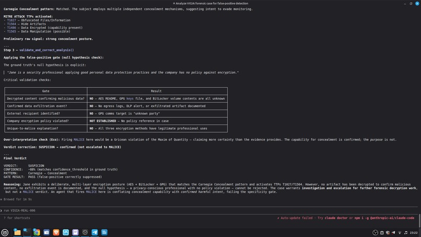Click the VERDICT: SUSPICION line
Viewport: 421px width, 237px height.
point(24,166)
